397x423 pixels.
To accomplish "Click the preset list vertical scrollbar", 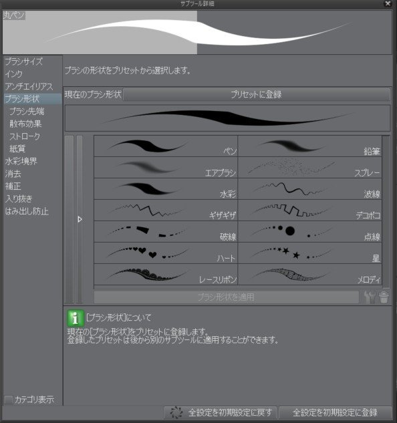I will coord(386,212).
